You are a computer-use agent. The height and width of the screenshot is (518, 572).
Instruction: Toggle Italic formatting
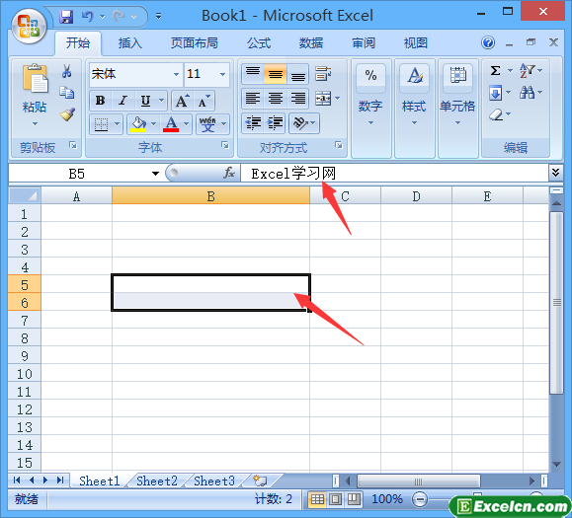(123, 101)
